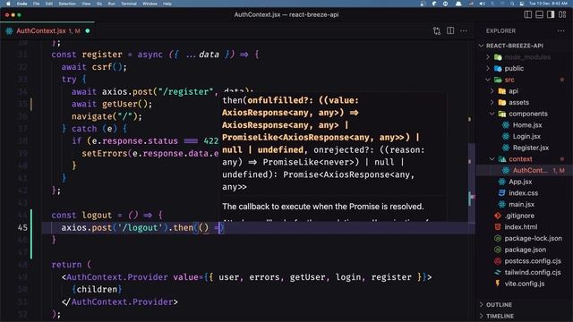The height and width of the screenshot is (322, 573).
Task: Open index.css in explorer
Action: [x=523, y=193]
